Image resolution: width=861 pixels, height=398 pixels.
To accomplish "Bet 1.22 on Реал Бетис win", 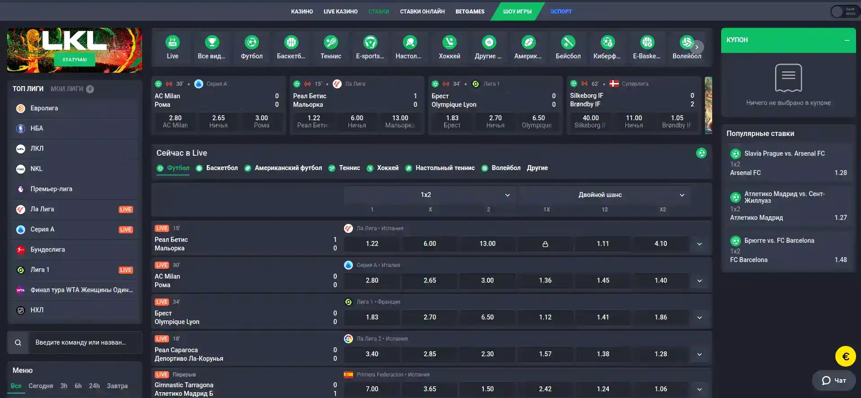I will [x=372, y=244].
